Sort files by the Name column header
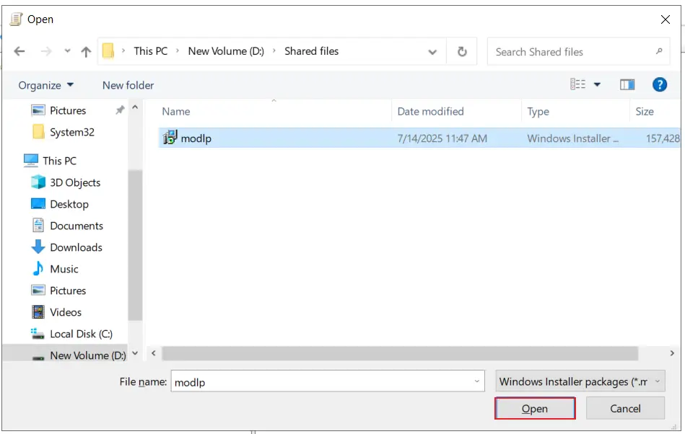 click(x=176, y=111)
